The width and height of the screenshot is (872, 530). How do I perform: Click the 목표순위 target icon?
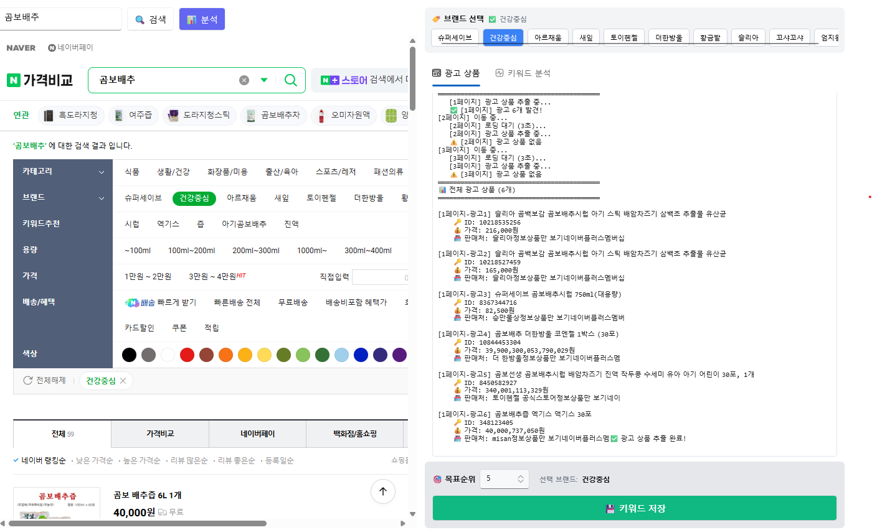coord(437,479)
